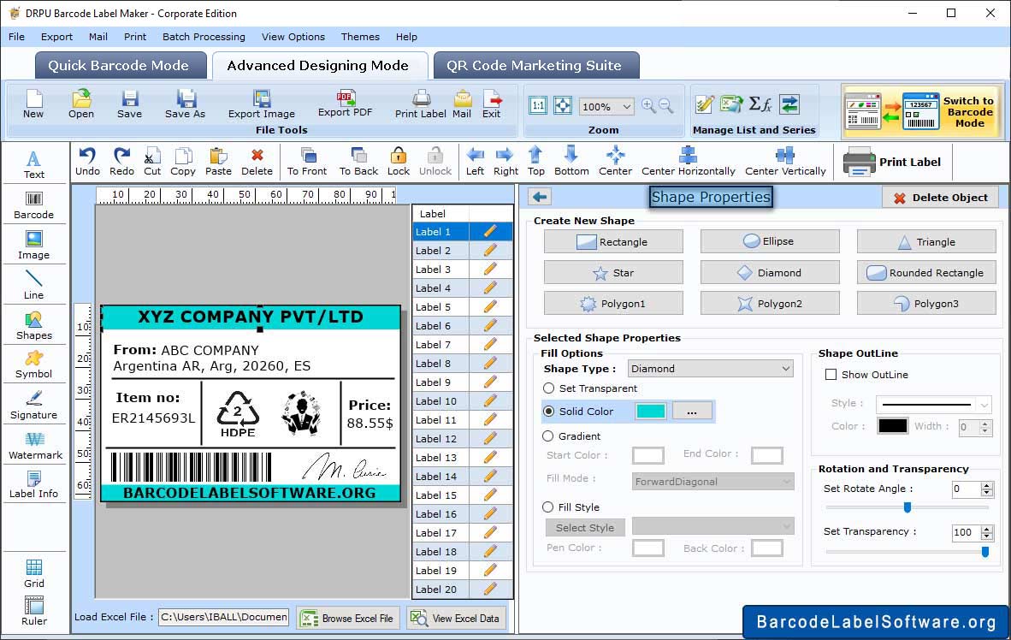This screenshot has height=640, width=1011.
Task: Undo the last action
Action: (87, 162)
